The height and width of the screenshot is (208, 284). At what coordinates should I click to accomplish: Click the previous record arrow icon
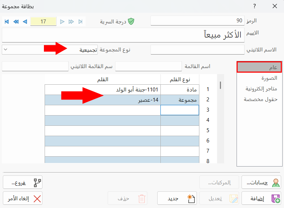(x=25, y=21)
